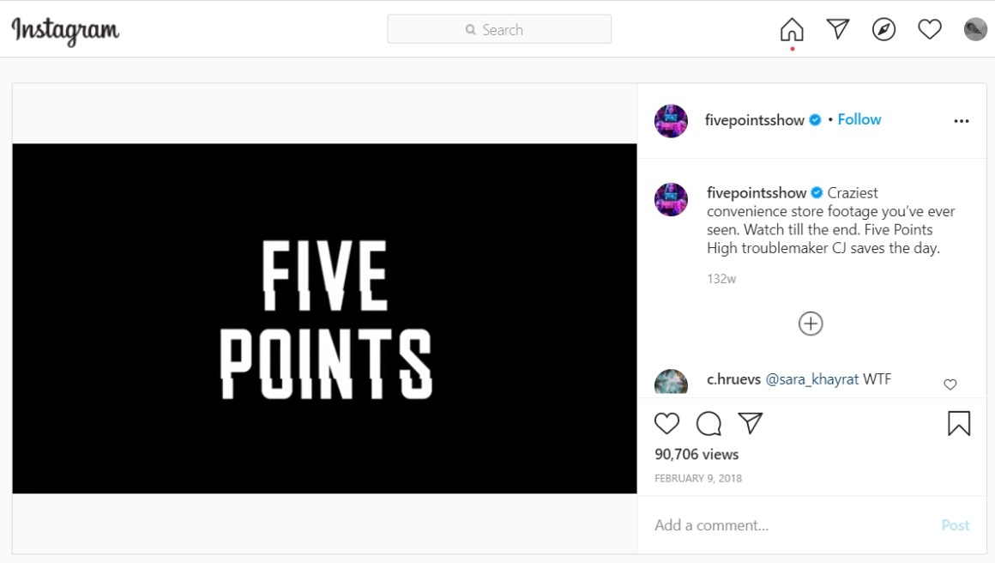Like the post with the heart icon

(x=667, y=423)
